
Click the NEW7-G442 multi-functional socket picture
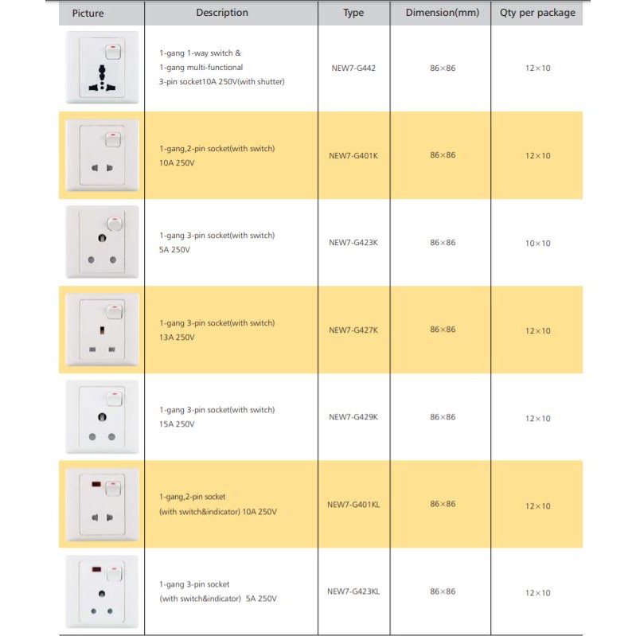[x=102, y=68]
